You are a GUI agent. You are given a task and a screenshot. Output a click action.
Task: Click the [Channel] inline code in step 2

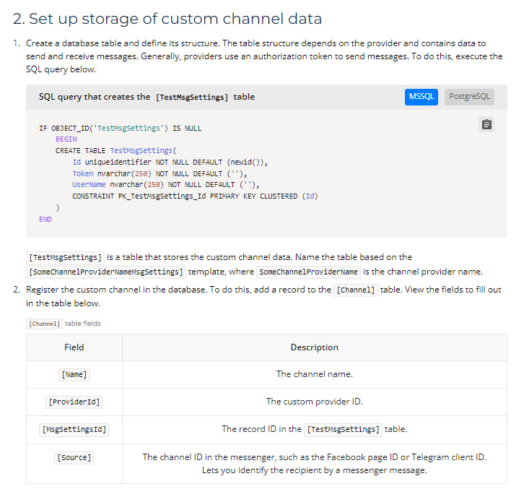[355, 290]
